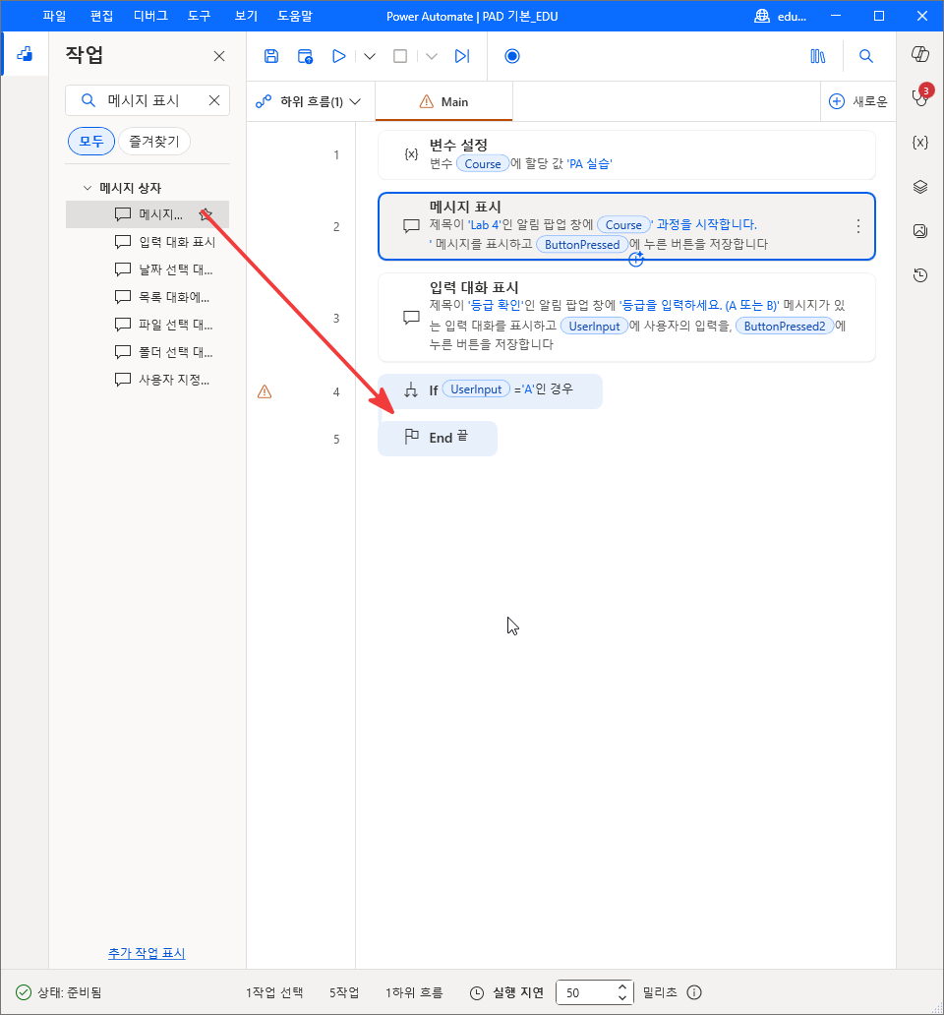The width and height of the screenshot is (944, 1015).
Task: Toggle favorite star on 메시지 표시 action
Action: 206,214
